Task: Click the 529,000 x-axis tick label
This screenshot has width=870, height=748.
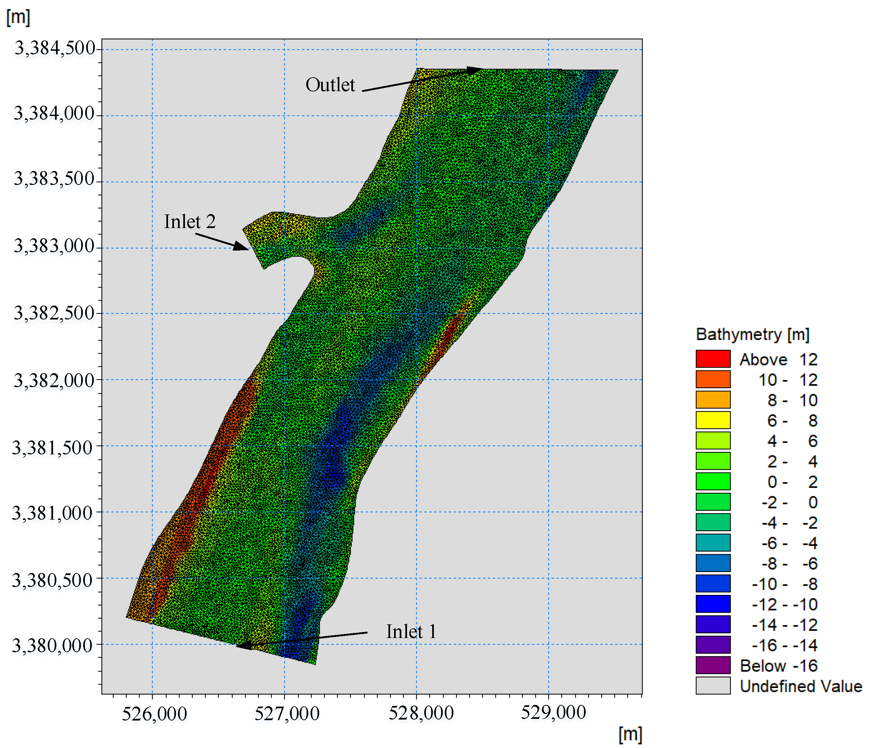Action: (x=553, y=713)
